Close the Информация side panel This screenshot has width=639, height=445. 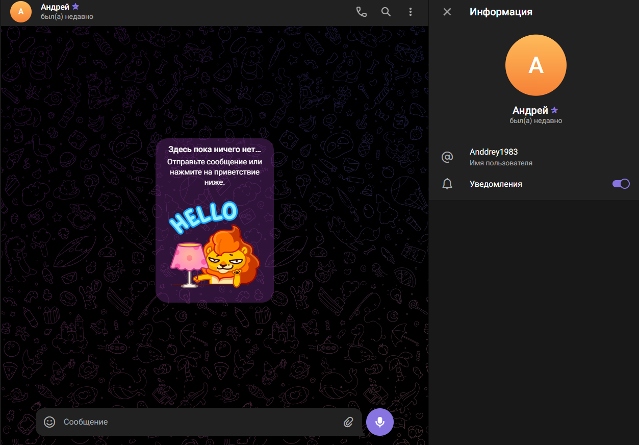tap(447, 12)
